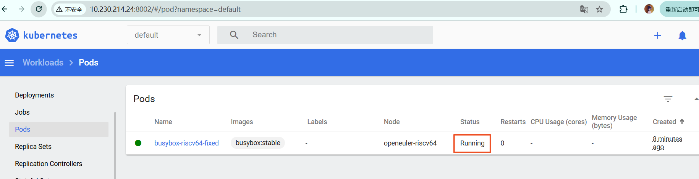Select Replica Sets in sidebar
699x179 pixels.
pyautogui.click(x=33, y=147)
